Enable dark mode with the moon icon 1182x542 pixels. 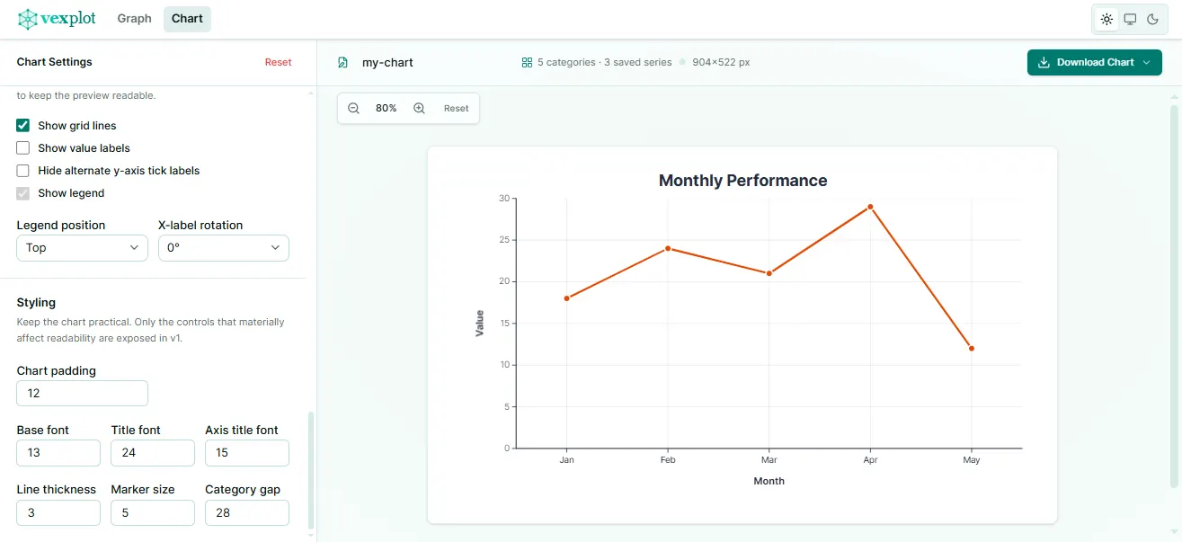click(1153, 19)
